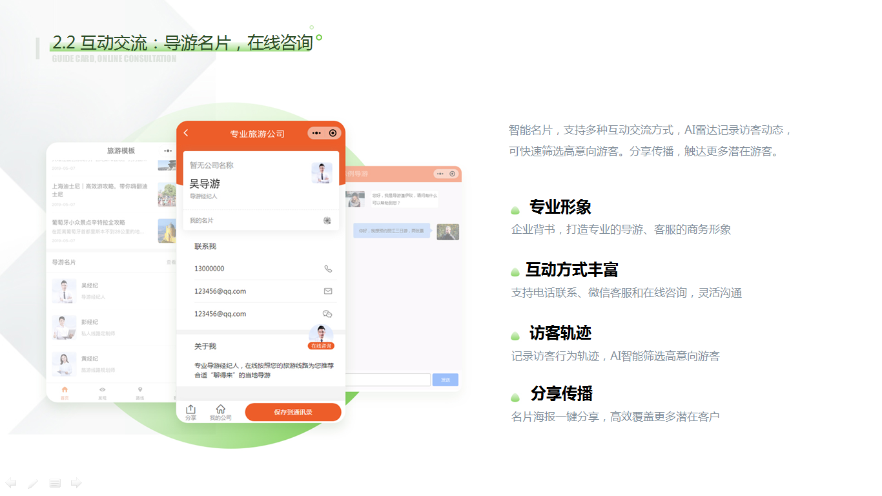Tap the circle close button in orange header
This screenshot has height=496, width=882.
tap(333, 133)
